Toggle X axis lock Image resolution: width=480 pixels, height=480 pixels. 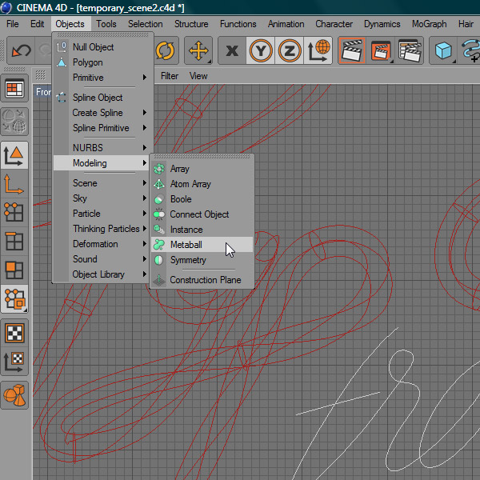point(232,50)
